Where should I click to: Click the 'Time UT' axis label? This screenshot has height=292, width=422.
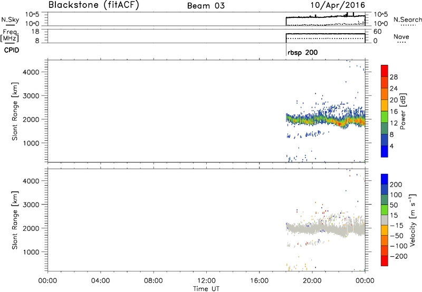click(206, 289)
